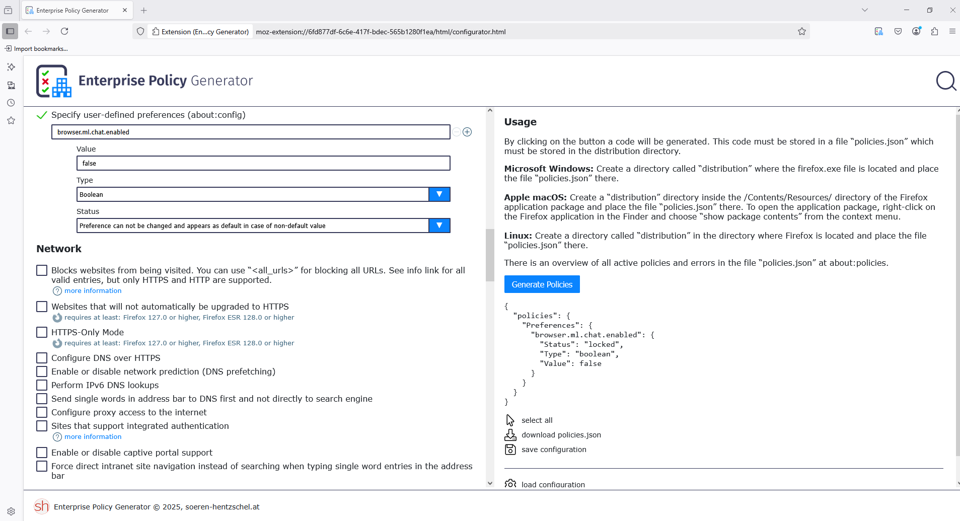Click left panel scroll down arrow
960x521 pixels.
coord(490,483)
